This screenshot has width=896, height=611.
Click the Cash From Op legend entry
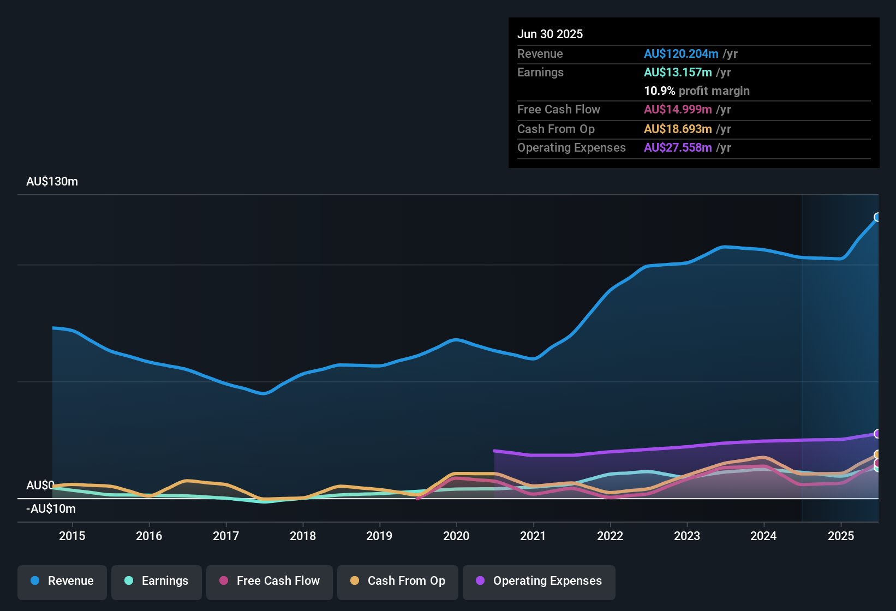pyautogui.click(x=397, y=581)
